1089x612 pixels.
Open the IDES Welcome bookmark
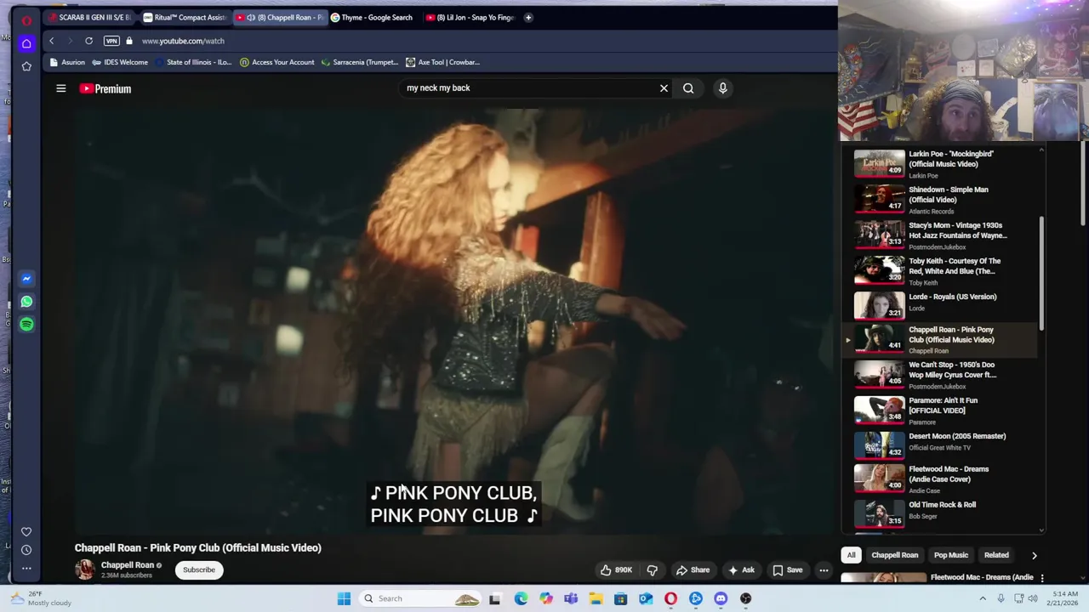click(120, 62)
